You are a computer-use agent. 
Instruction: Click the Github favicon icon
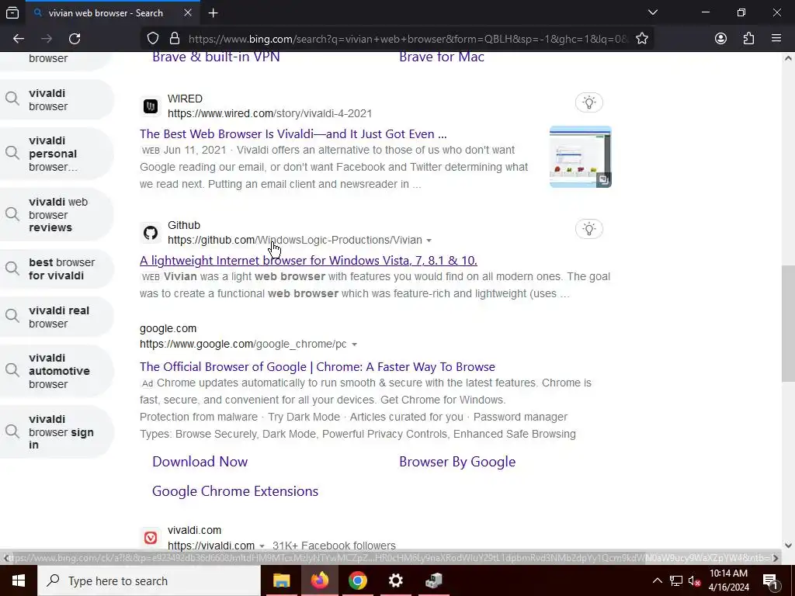pyautogui.click(x=151, y=233)
